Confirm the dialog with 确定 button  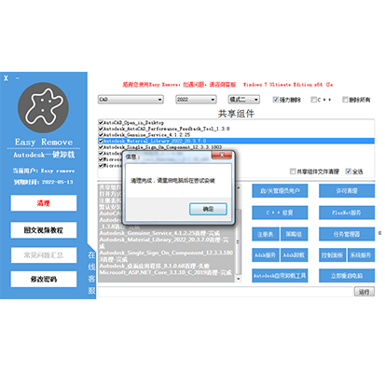208,209
